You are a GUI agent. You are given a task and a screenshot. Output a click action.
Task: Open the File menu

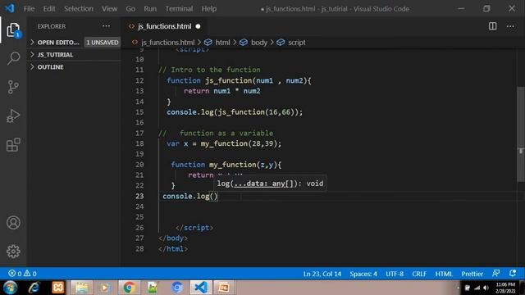(x=29, y=8)
